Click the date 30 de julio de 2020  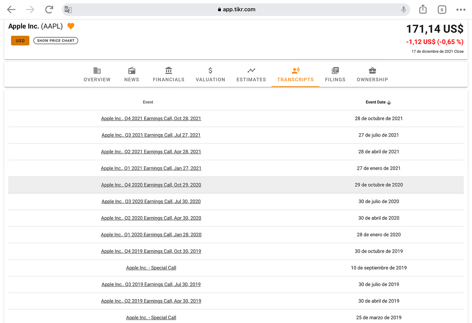379,201
